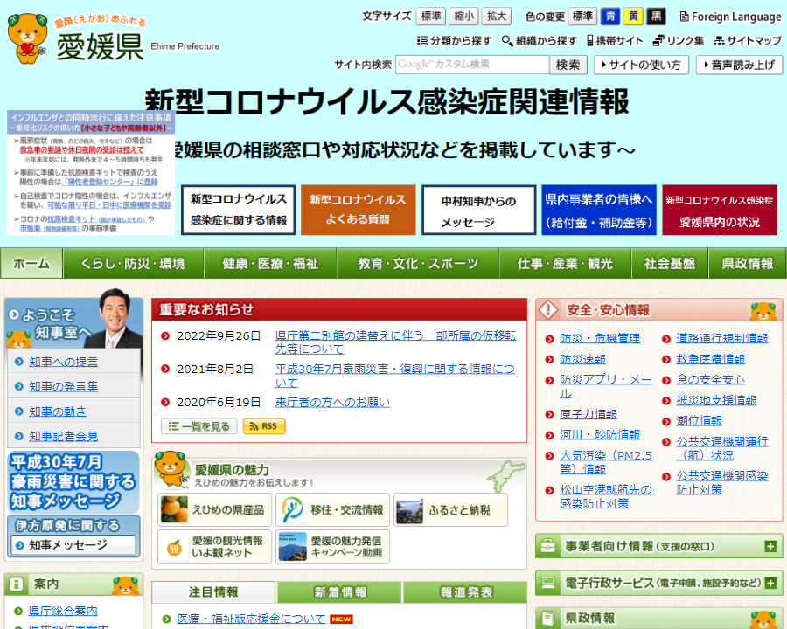Reset text size to 標準
The width and height of the screenshot is (787, 629).
click(x=430, y=17)
